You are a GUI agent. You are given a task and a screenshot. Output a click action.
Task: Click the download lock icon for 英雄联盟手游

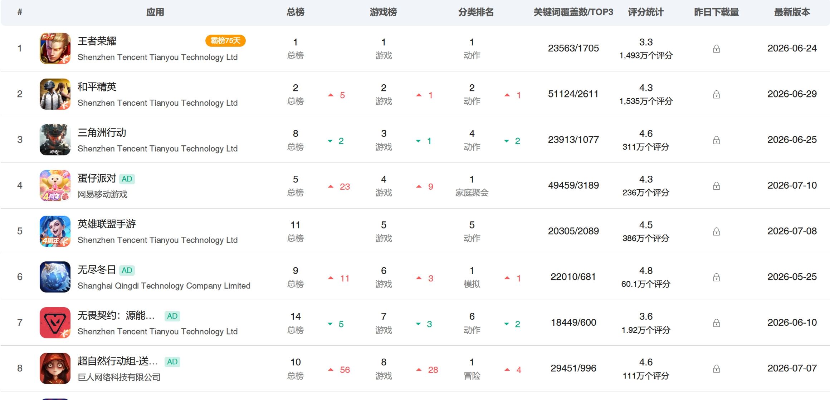[x=716, y=231]
